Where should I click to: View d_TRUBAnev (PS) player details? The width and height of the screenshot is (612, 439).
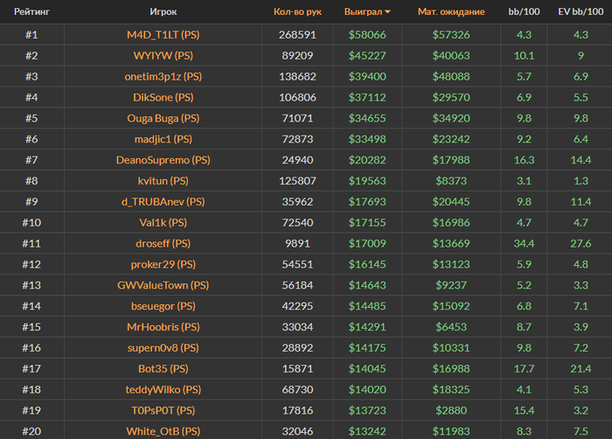(163, 201)
